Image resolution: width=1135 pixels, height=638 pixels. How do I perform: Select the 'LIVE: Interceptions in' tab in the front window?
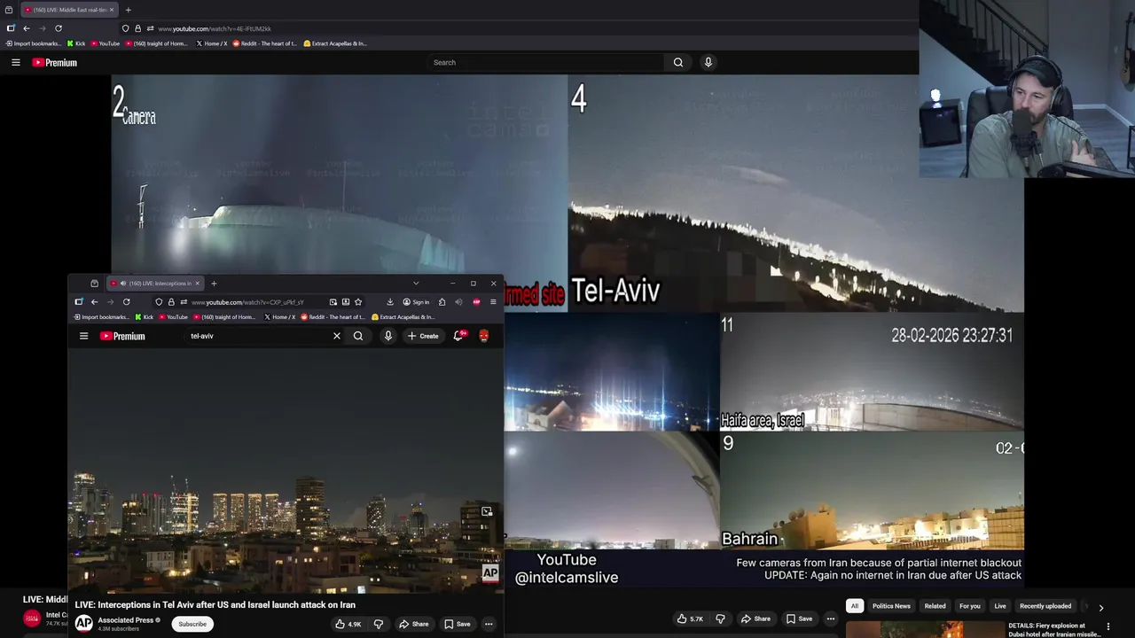[156, 284]
